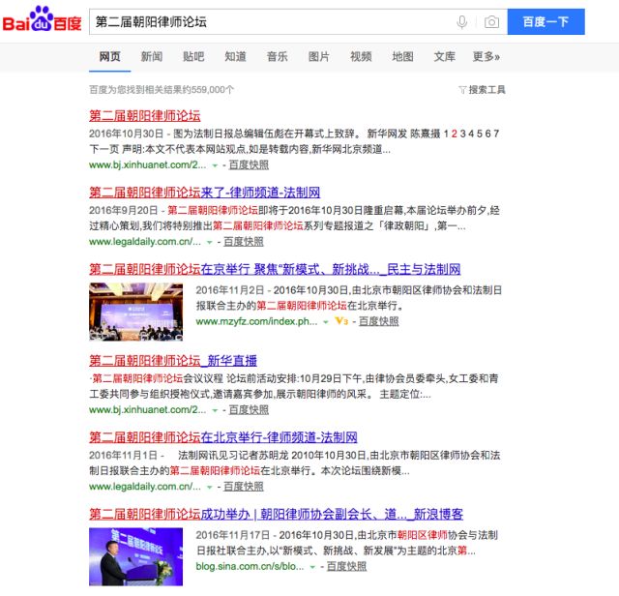Open result 第二届朝阳律师论坛来了-律师频道-法制网
Image resolution: width=619 pixels, height=596 pixels.
point(204,193)
